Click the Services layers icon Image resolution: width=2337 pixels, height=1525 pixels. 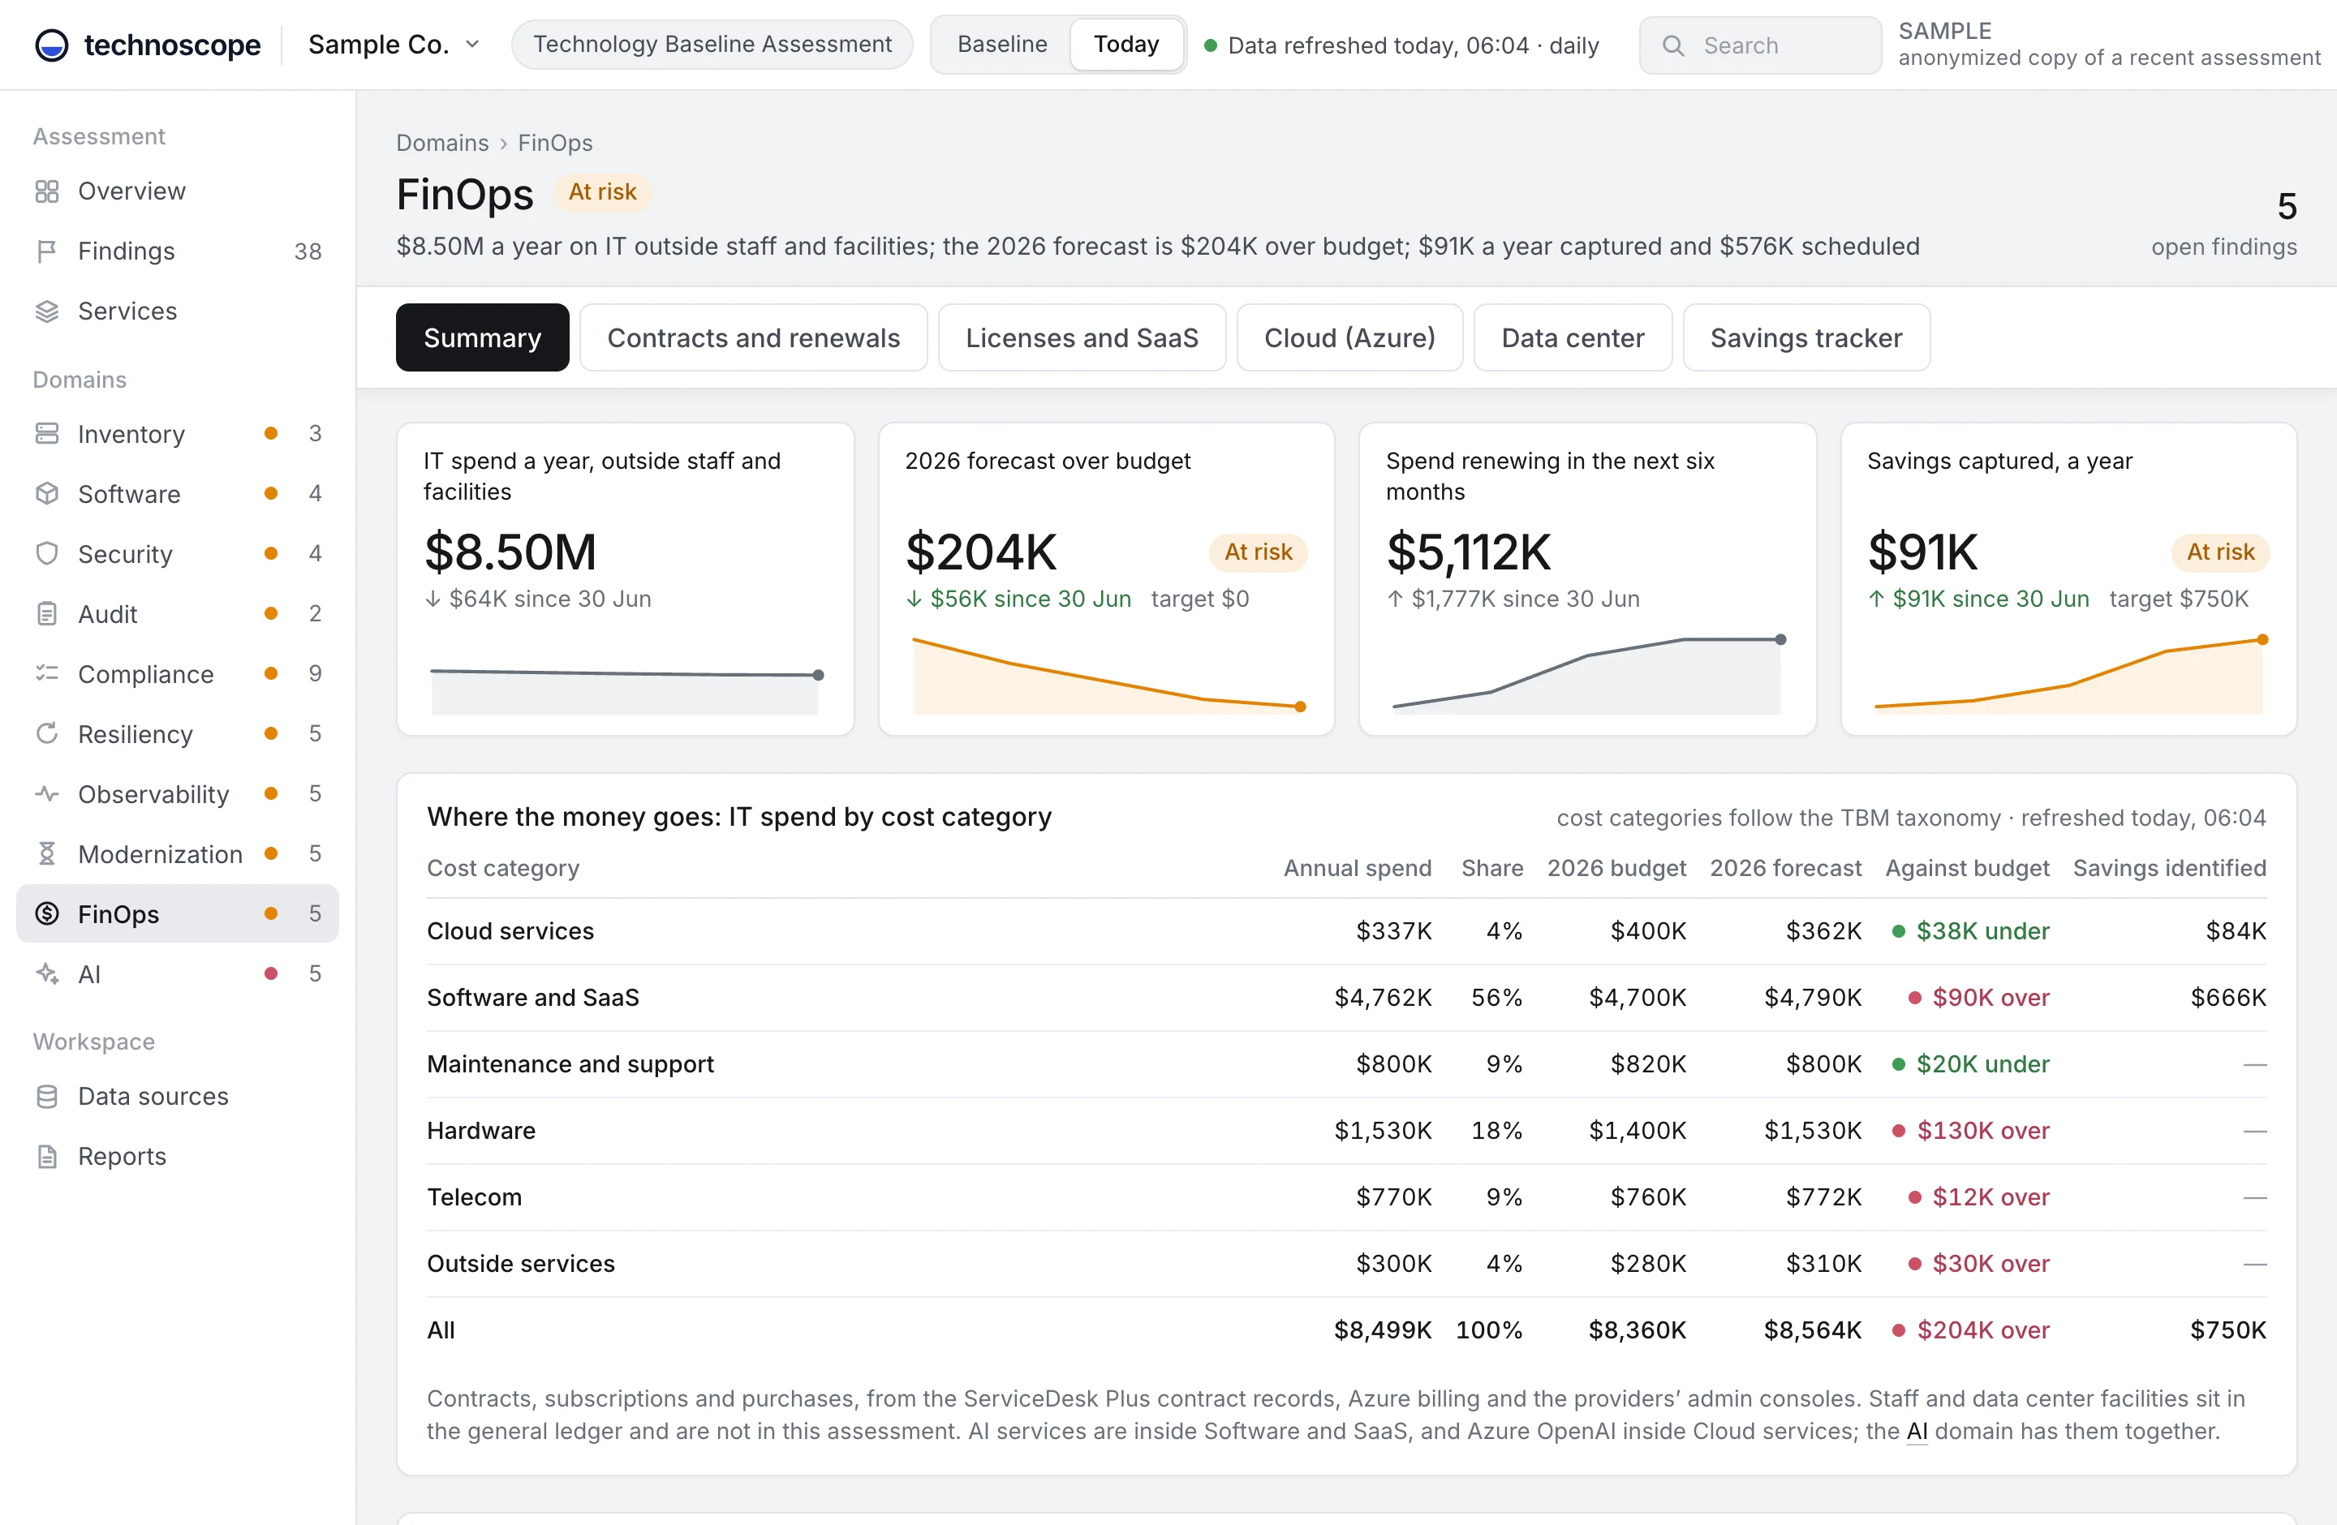click(47, 311)
